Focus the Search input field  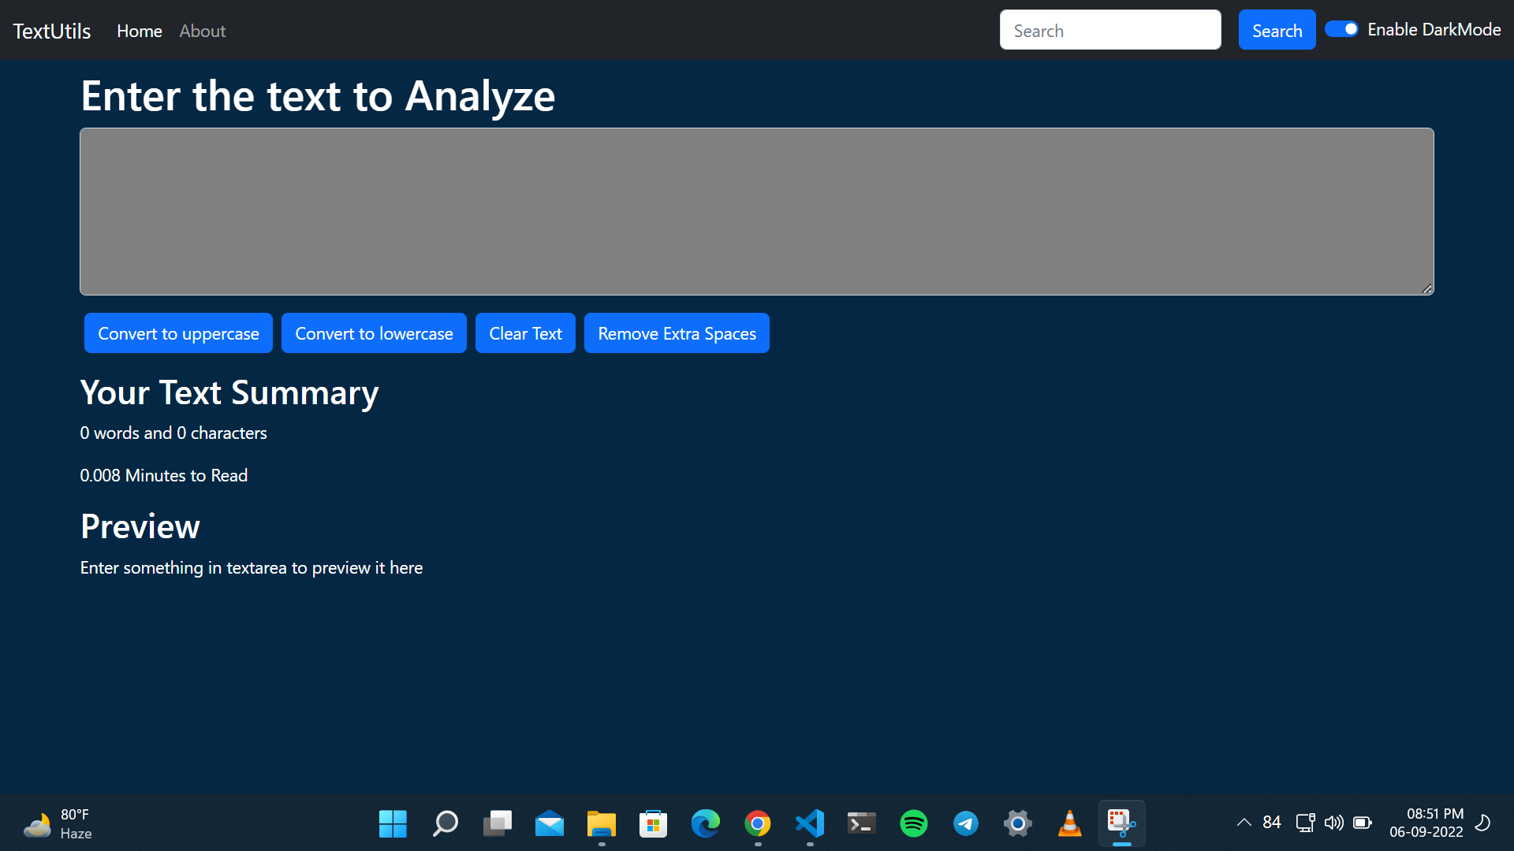1109,30
